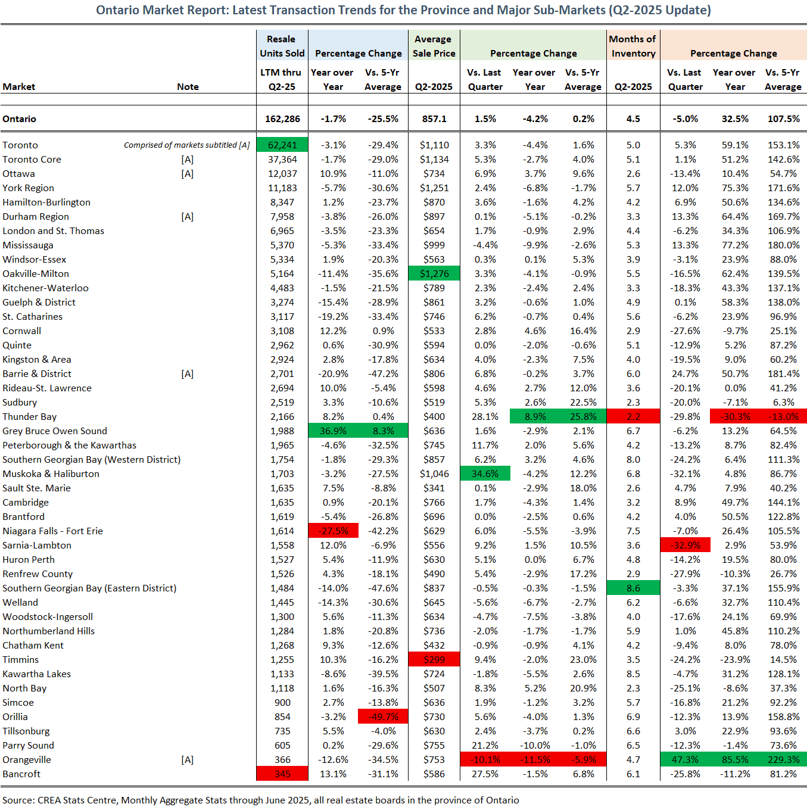Select the Note column header

(188, 87)
